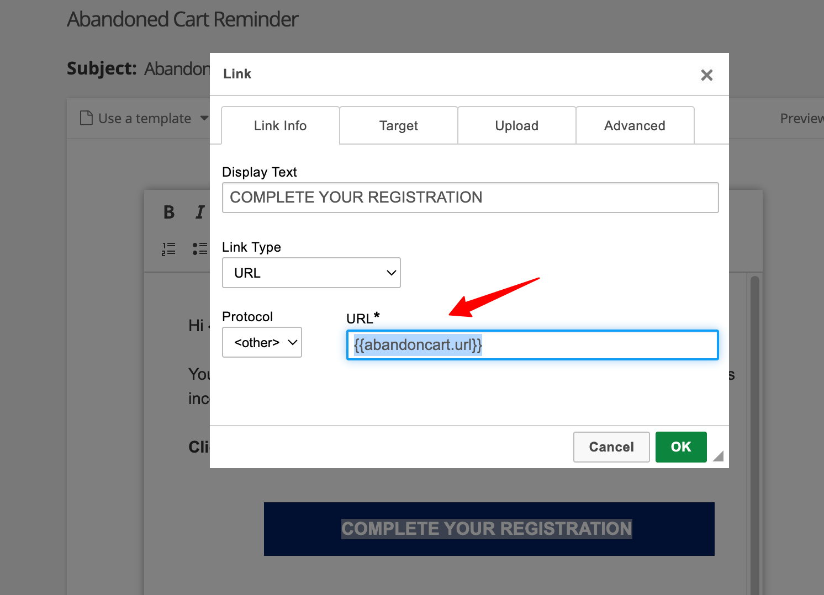Image resolution: width=824 pixels, height=595 pixels.
Task: Open the Use a template dropdown
Action: (x=145, y=118)
